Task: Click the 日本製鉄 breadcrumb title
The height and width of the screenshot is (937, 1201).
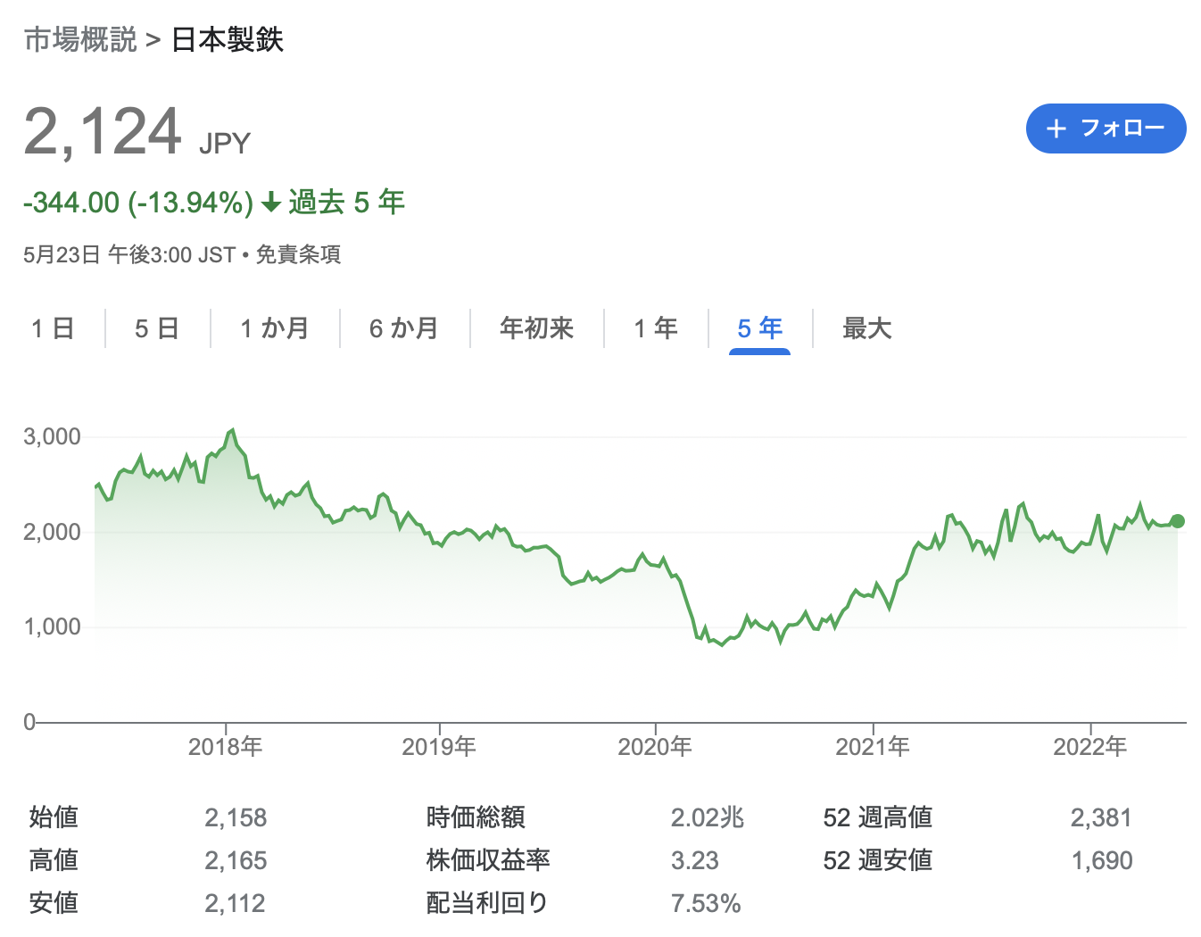Action: click(x=228, y=40)
